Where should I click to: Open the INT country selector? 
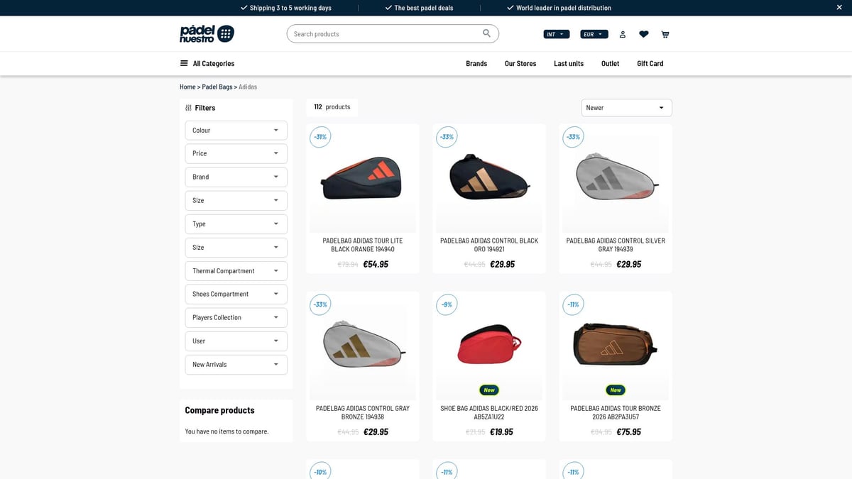click(x=557, y=34)
